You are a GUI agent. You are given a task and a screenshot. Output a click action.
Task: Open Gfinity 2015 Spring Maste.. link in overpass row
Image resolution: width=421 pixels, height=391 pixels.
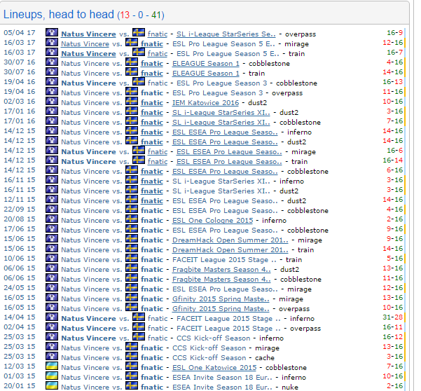pos(221,308)
